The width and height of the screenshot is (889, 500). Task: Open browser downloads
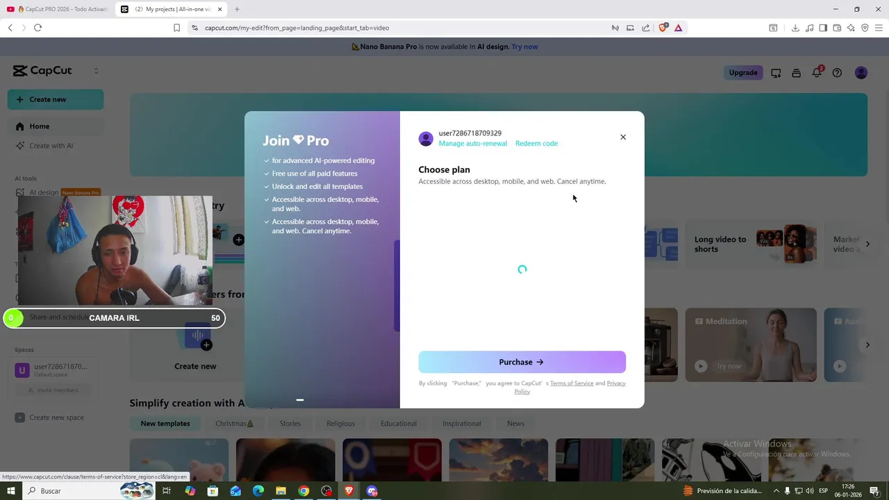pos(795,28)
